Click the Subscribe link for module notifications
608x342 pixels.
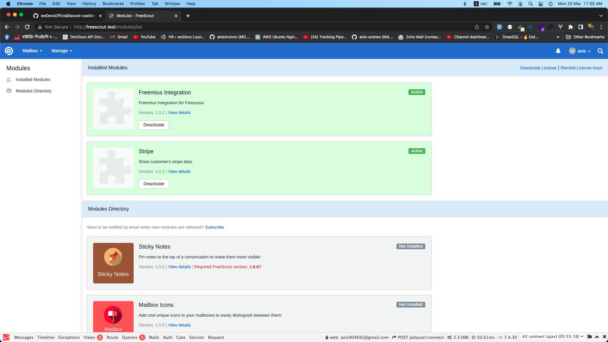coord(214,227)
